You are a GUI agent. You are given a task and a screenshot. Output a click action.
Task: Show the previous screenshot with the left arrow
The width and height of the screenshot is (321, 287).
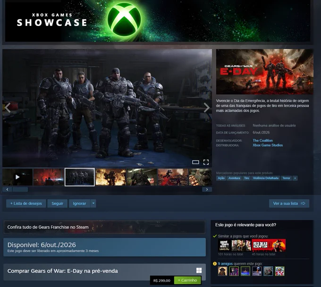8,108
